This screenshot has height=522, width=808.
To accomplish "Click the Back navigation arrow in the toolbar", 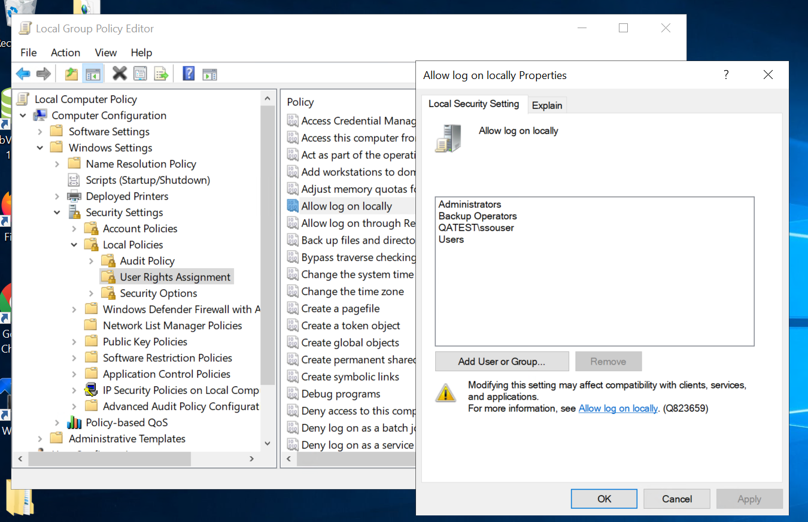I will point(23,73).
